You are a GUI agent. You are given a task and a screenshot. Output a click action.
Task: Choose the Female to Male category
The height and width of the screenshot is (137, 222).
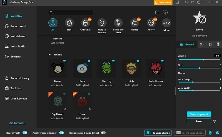coord(118,23)
